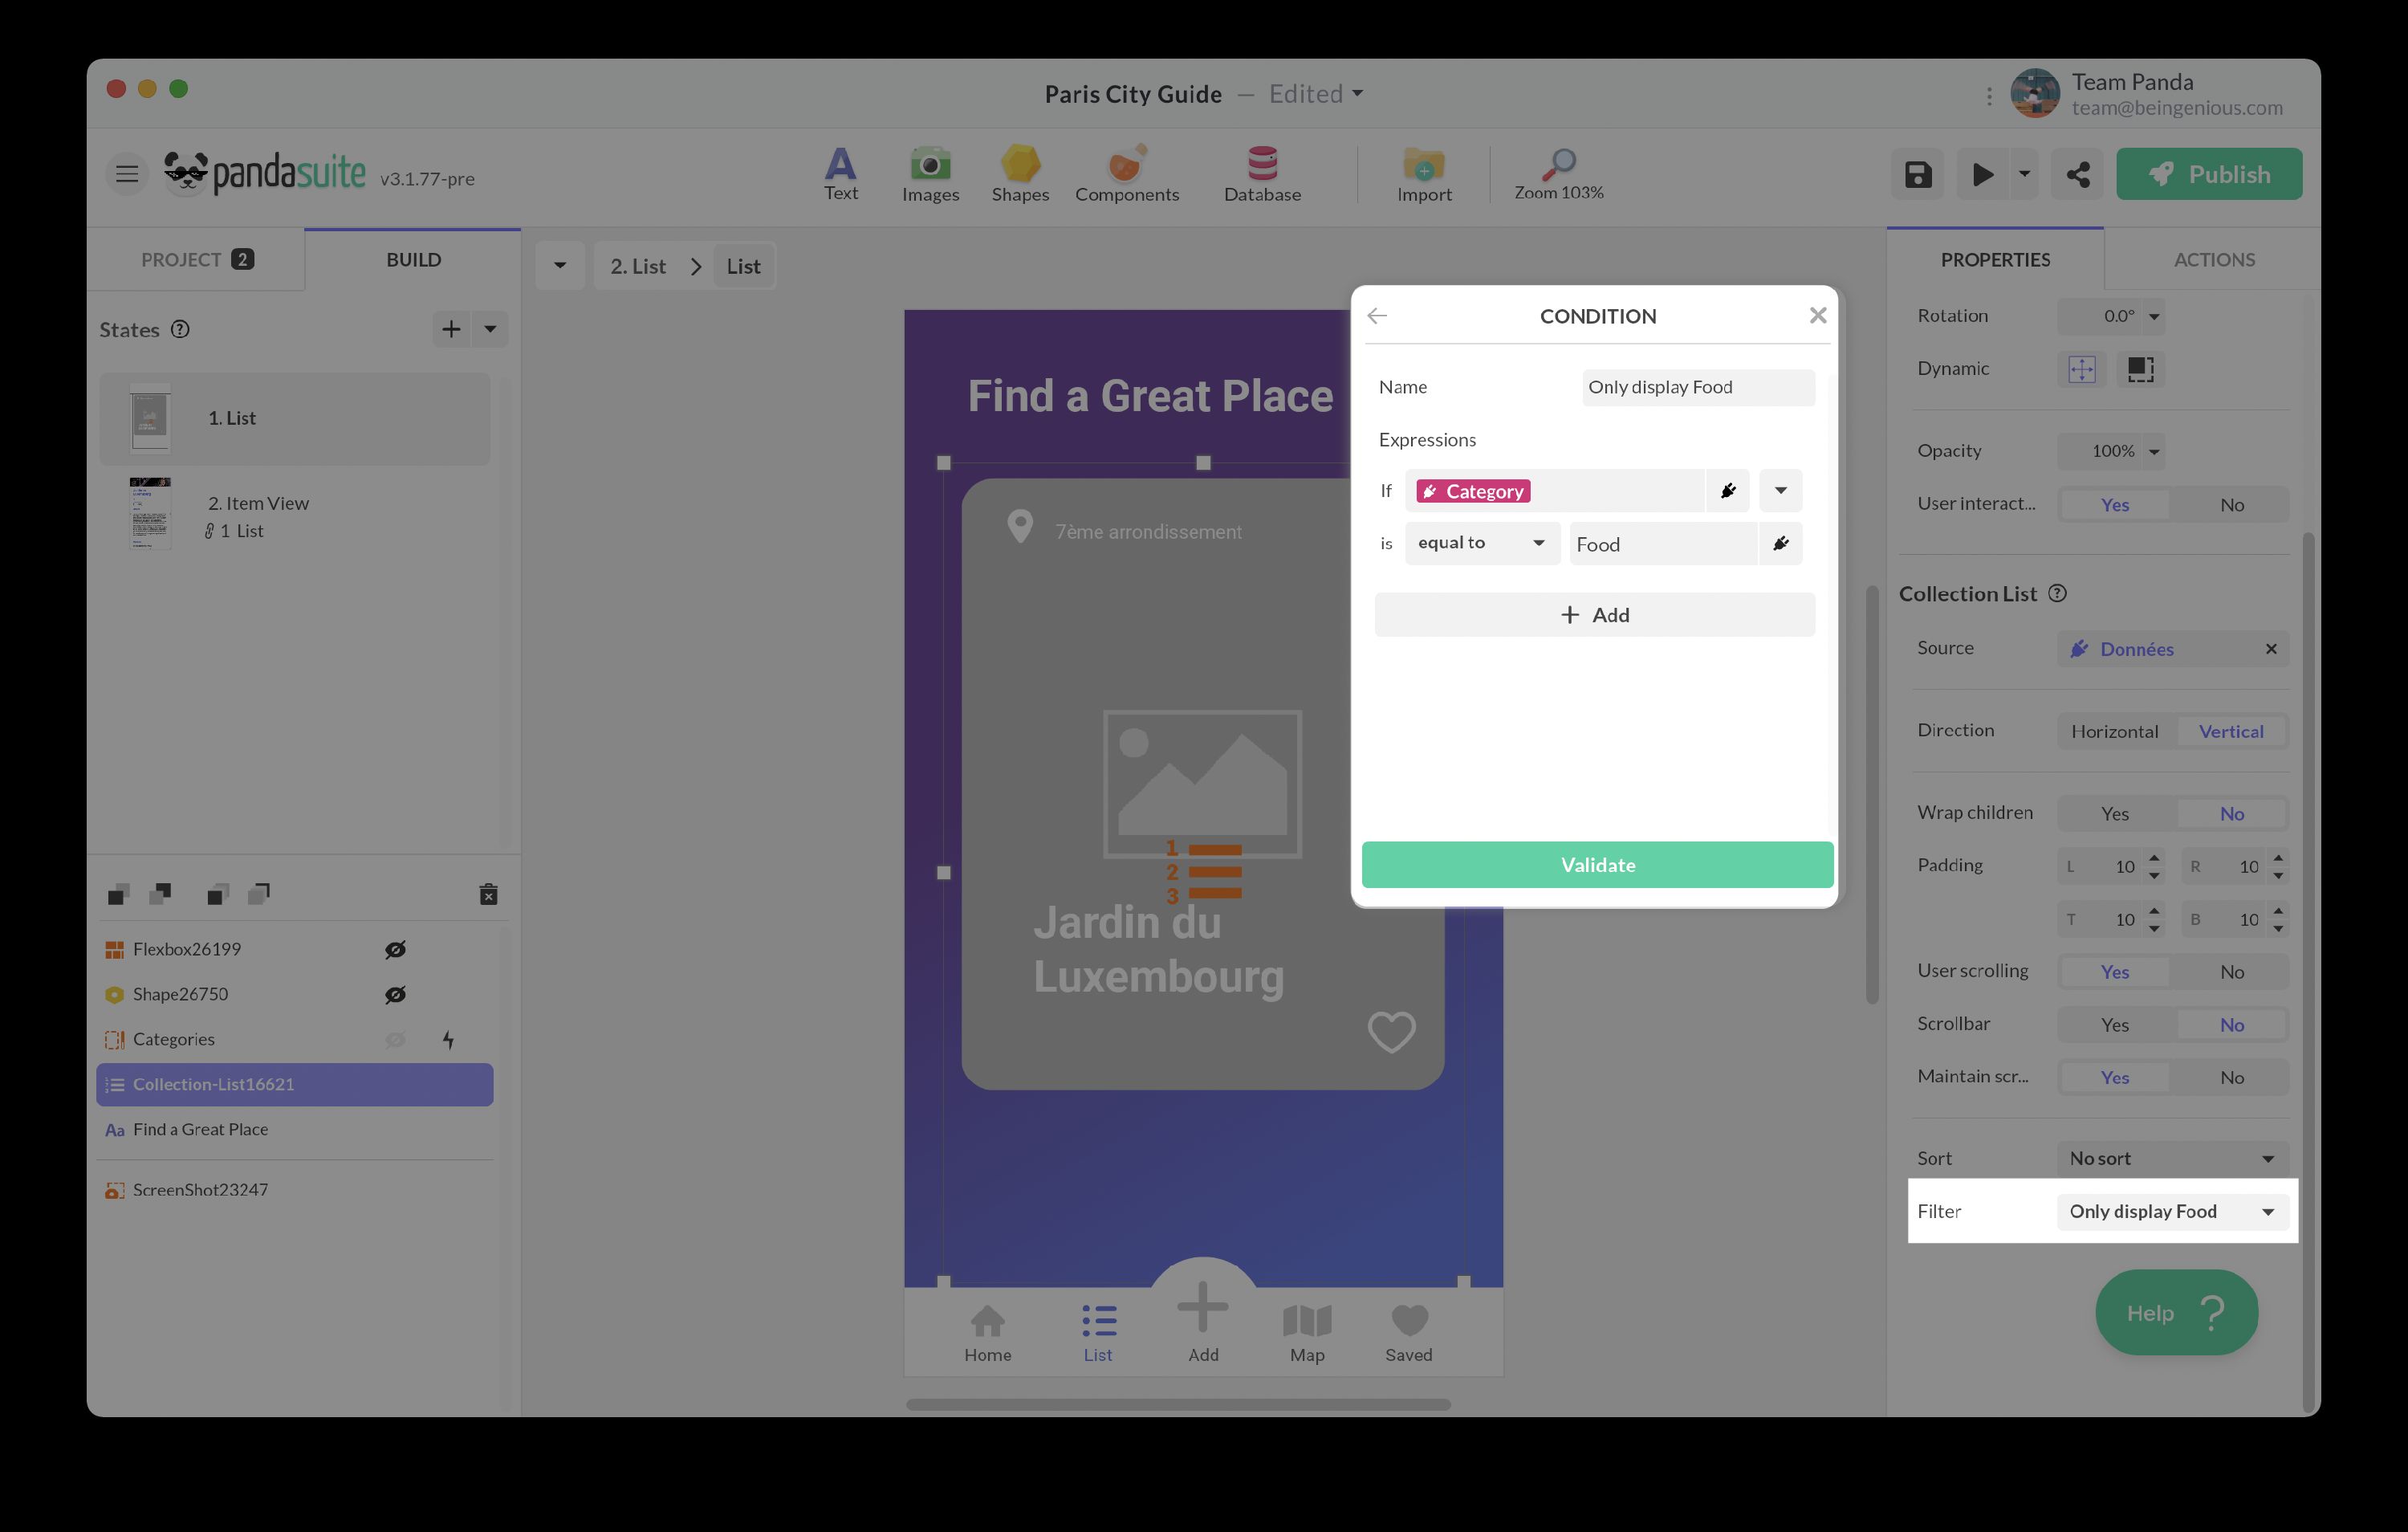Click the condition Name input field
The image size is (2408, 1532).
click(x=1697, y=387)
